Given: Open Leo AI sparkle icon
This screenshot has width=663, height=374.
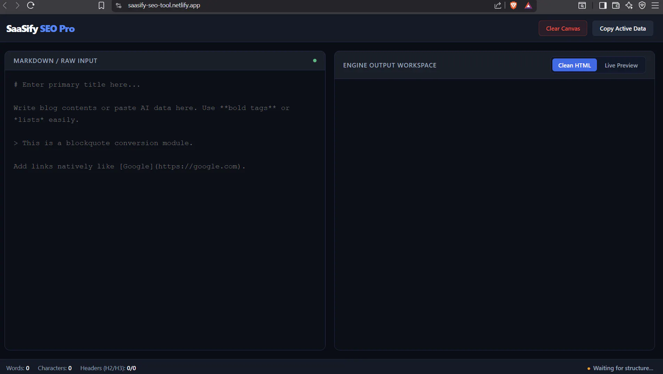Looking at the screenshot, I should click(x=629, y=5).
